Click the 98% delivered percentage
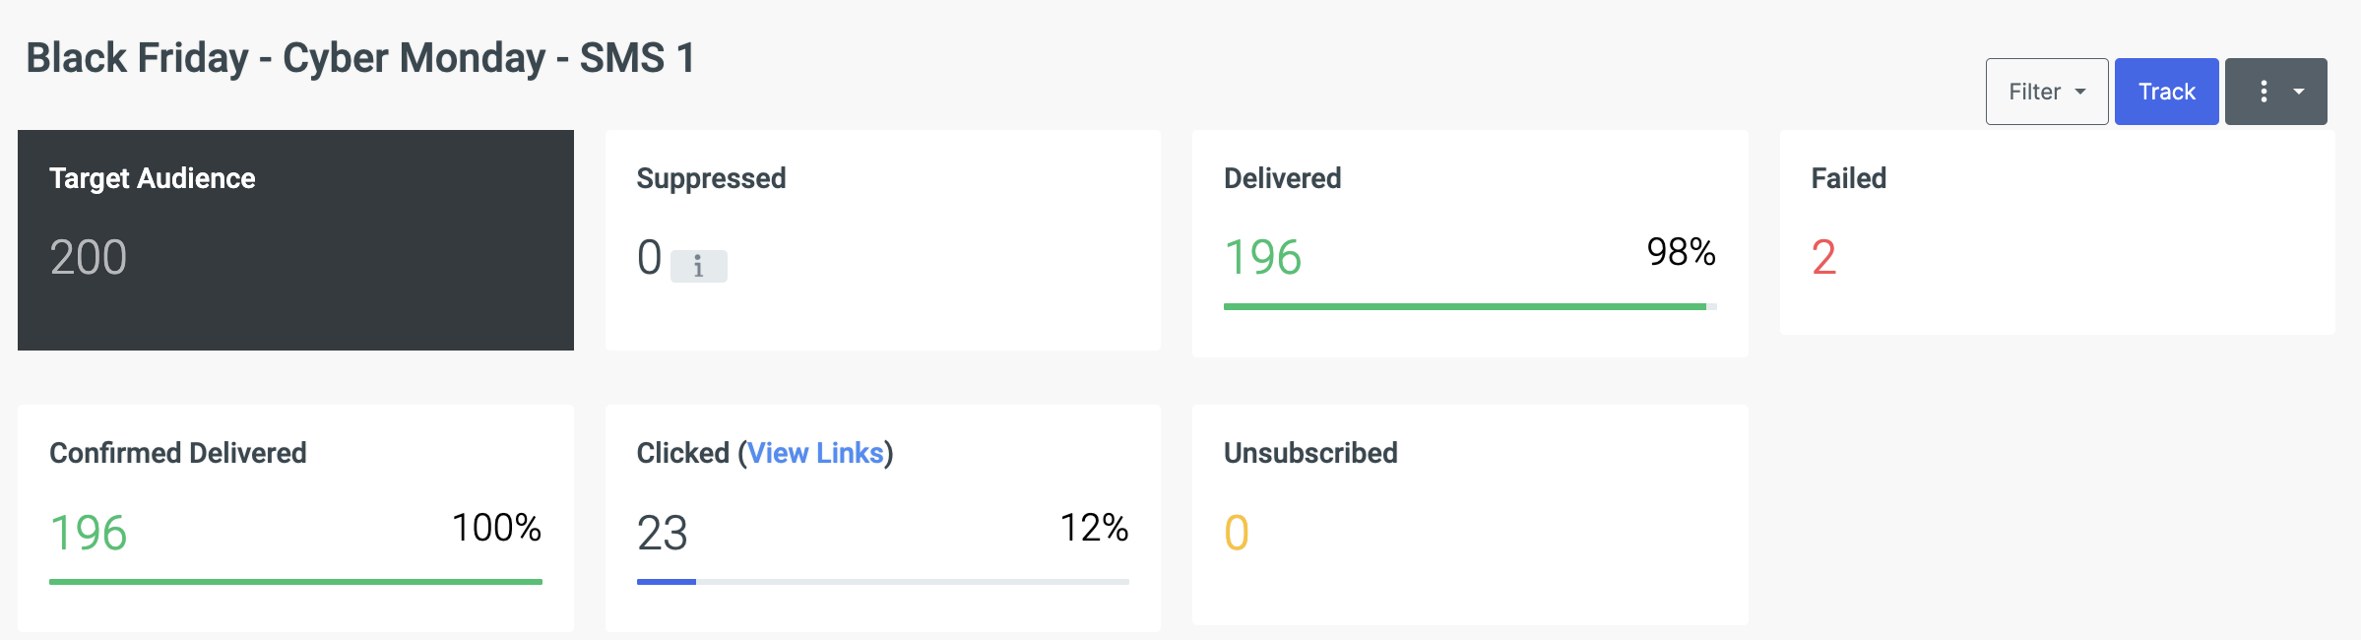2361x640 pixels. click(1681, 252)
